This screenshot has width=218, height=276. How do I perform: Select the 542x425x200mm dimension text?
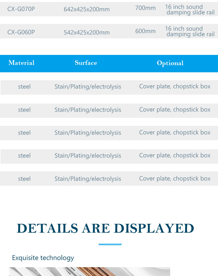click(x=87, y=32)
